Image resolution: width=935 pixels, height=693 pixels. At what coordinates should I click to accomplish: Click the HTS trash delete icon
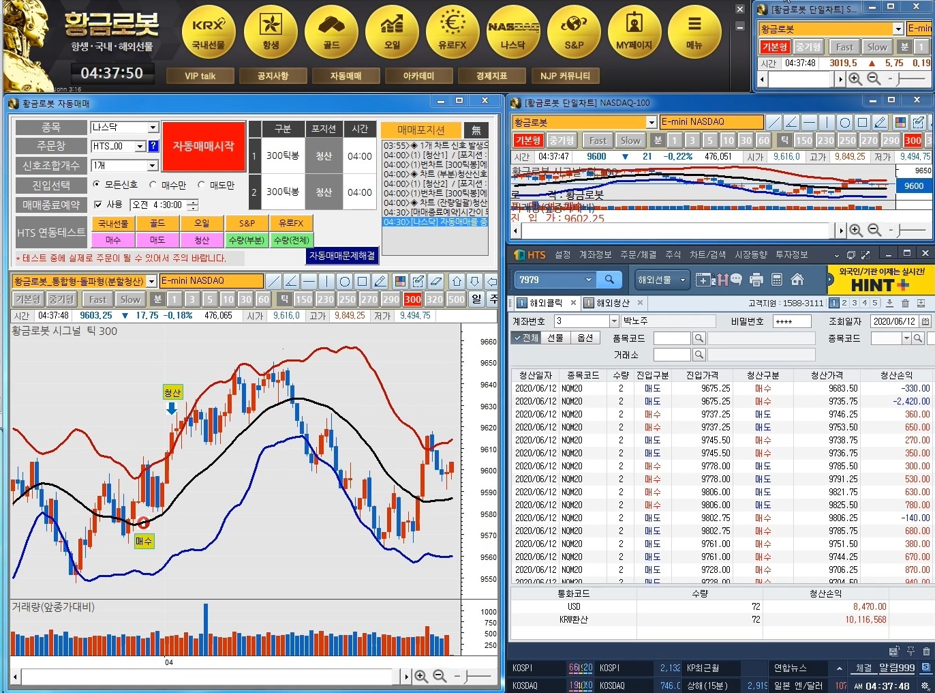905,303
